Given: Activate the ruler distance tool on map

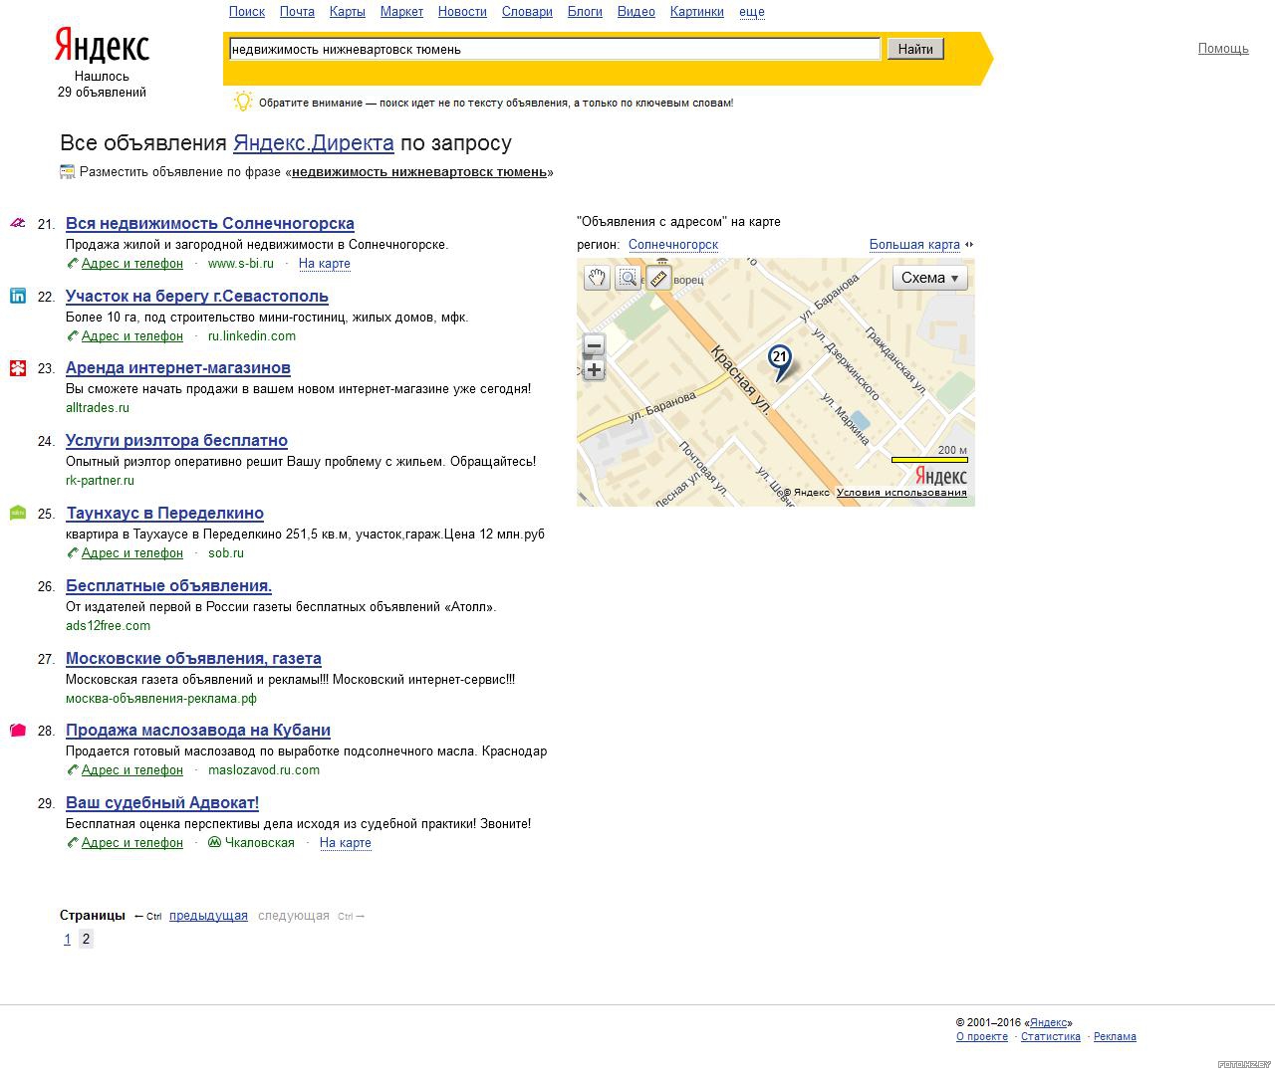Looking at the screenshot, I should (658, 278).
